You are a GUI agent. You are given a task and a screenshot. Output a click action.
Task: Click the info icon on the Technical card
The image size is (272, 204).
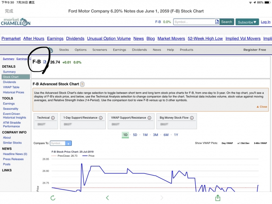pyautogui.click(x=53, y=118)
